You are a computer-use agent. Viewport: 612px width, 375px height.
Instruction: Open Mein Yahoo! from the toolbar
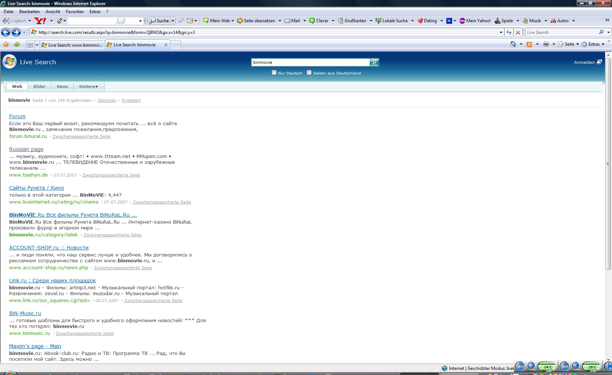[x=475, y=21]
